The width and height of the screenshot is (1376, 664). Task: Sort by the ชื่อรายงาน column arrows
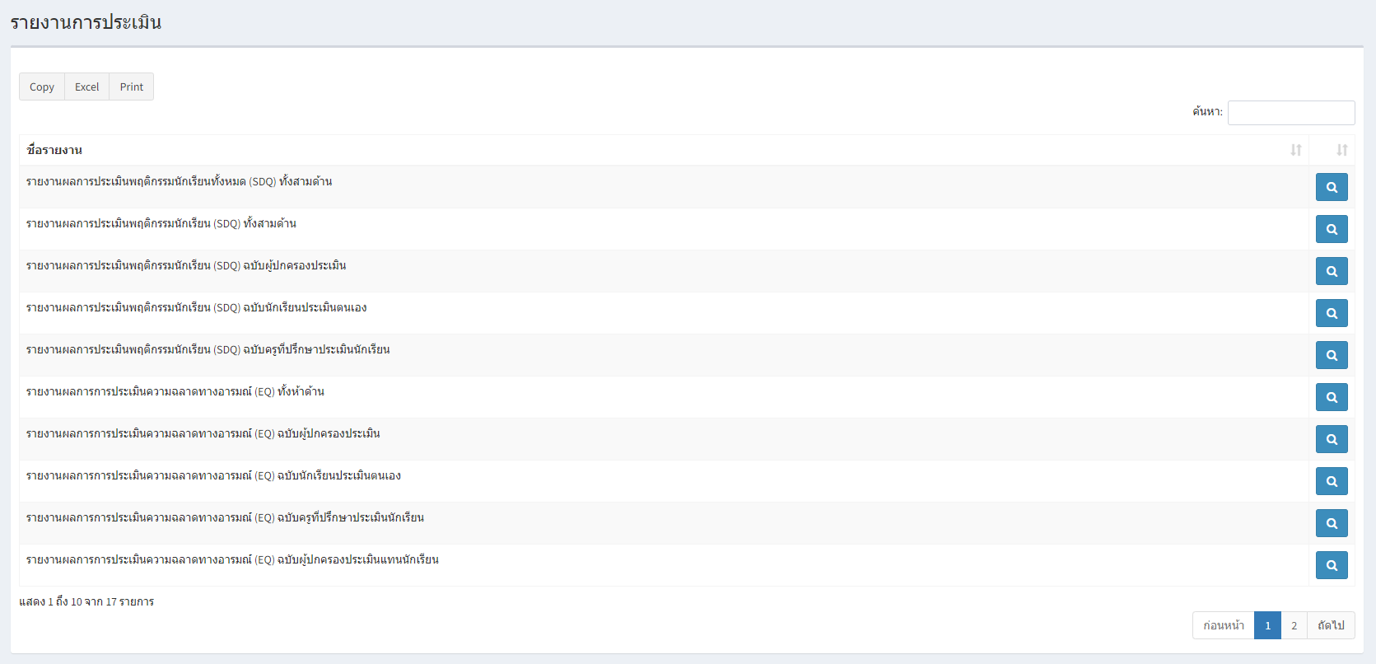(1296, 150)
